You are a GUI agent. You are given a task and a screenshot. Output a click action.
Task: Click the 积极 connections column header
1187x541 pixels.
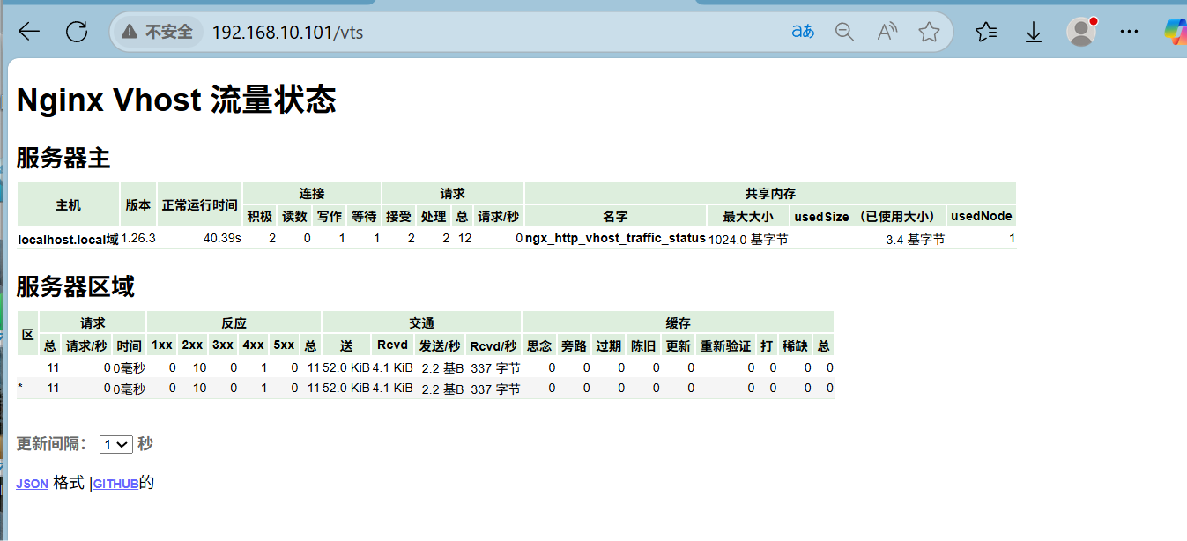pos(260,216)
